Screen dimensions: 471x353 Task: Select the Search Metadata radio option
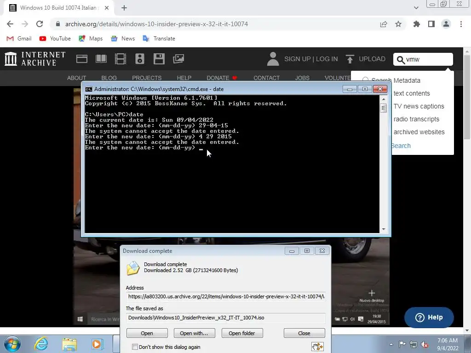click(365, 80)
